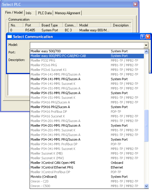Select Moeller PS4-141-MM1 Suconet K

87,84
